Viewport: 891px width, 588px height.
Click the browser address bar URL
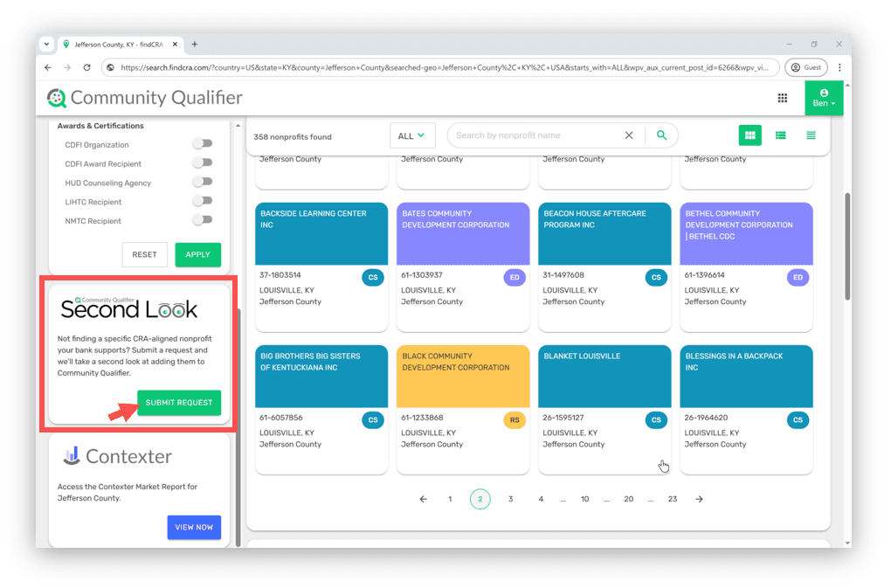pos(445,67)
